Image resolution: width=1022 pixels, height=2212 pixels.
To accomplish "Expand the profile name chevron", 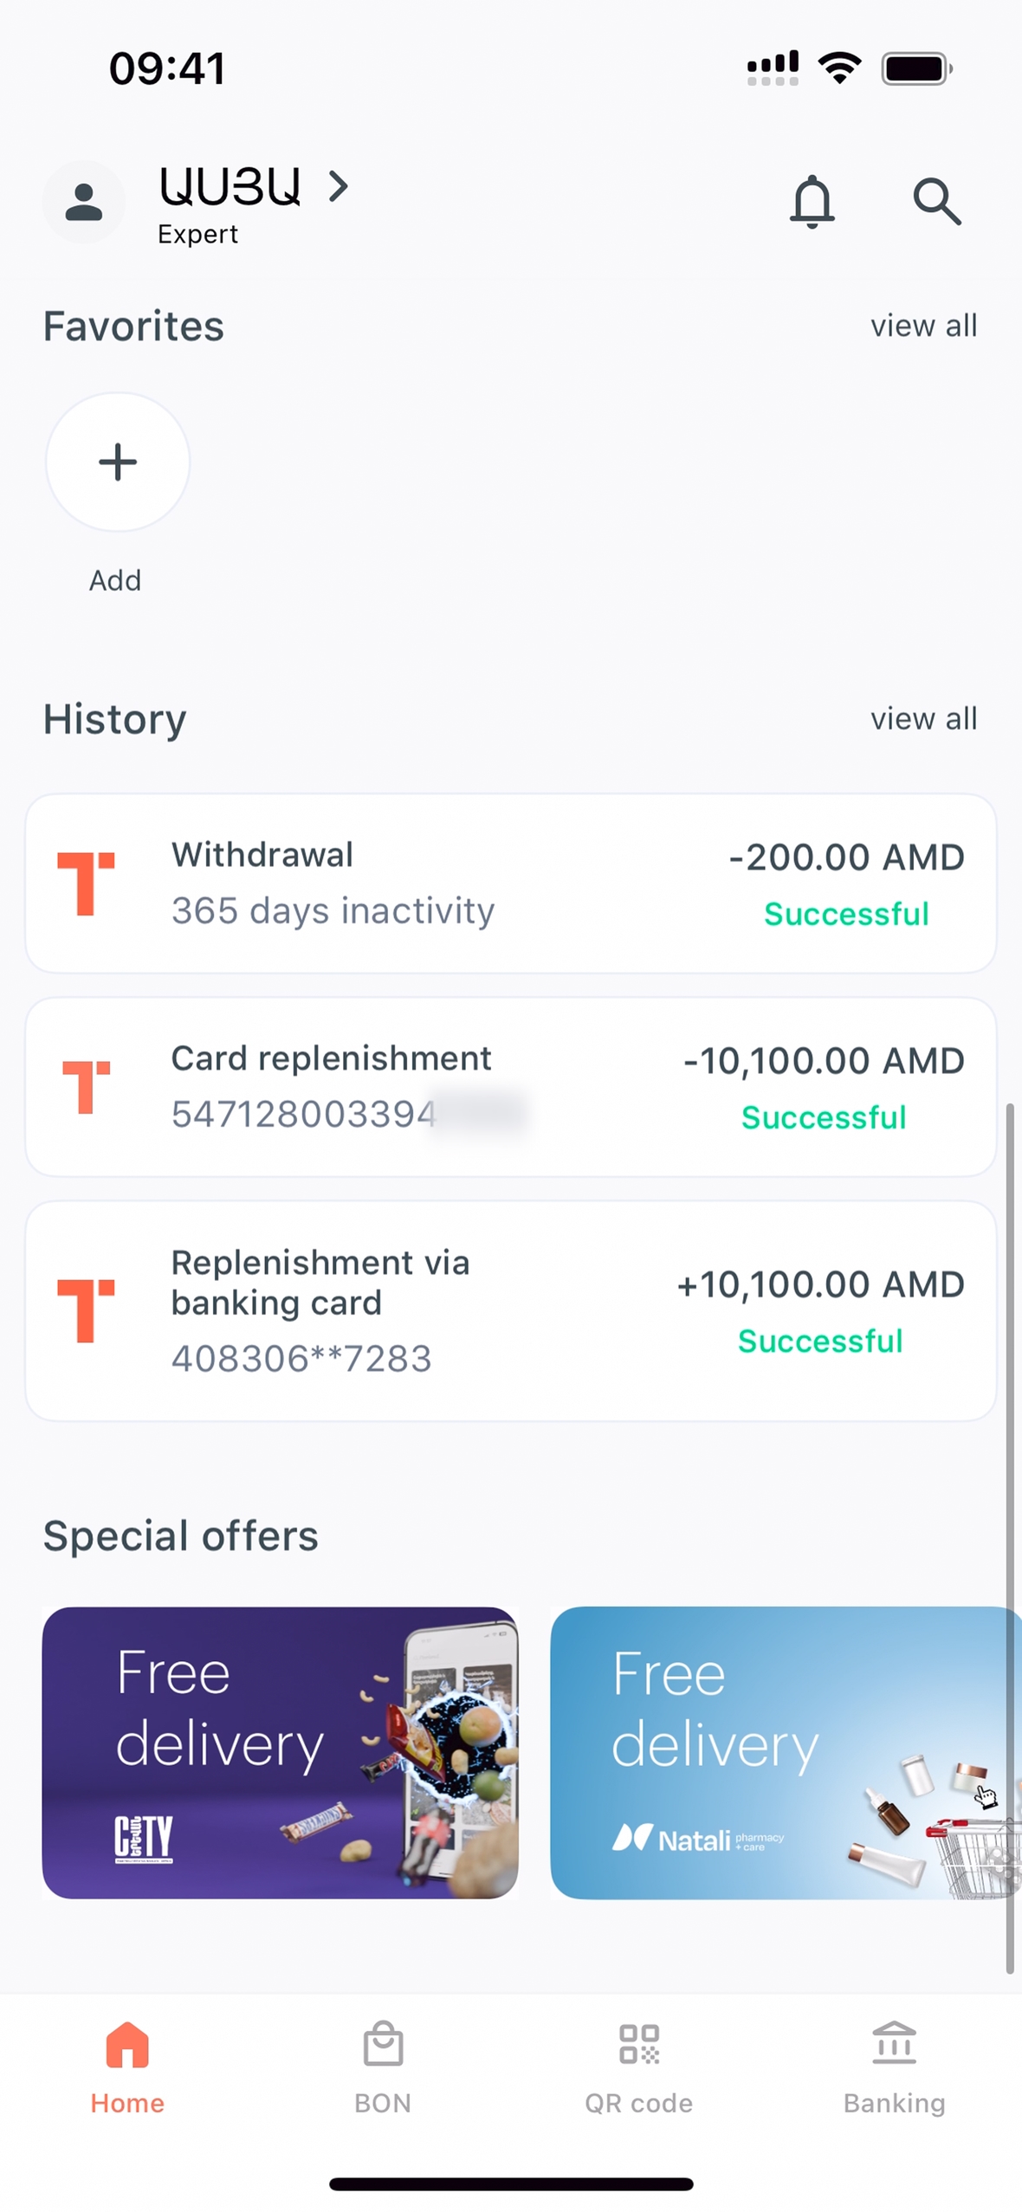I will [339, 186].
